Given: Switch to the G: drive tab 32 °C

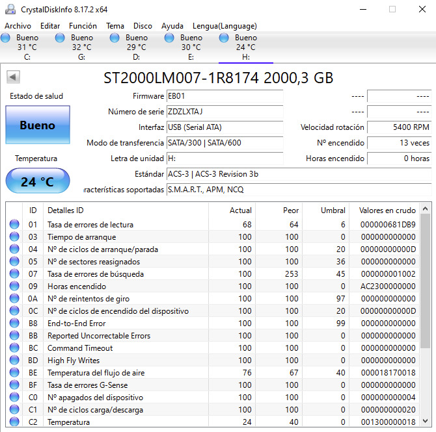Looking at the screenshot, I should (x=81, y=47).
